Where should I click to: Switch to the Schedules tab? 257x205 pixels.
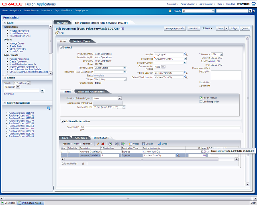[x=81, y=138]
